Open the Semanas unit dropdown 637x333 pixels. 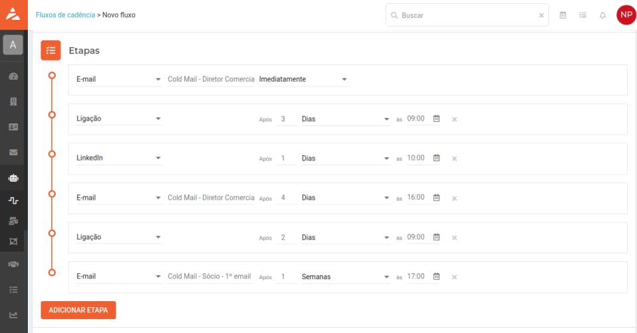pos(387,277)
